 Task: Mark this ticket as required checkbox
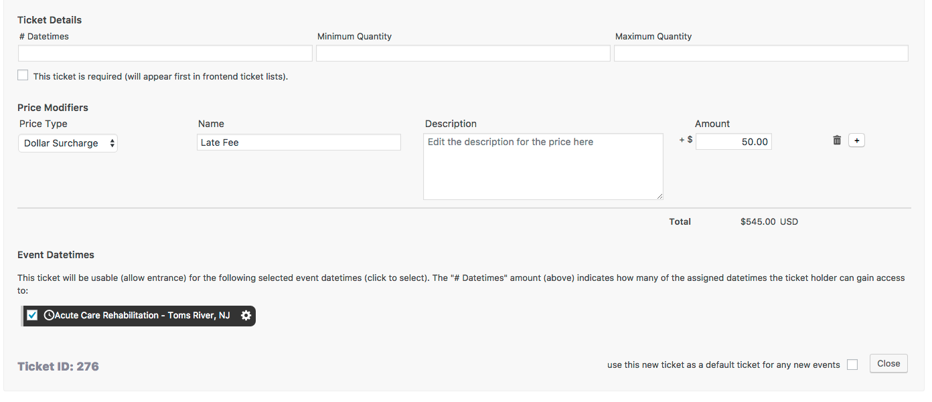pos(23,76)
